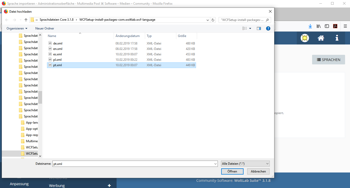Viewport: 350px width, 188px height.
Task: Open the Firefox hamburger menu
Action: [x=345, y=26]
